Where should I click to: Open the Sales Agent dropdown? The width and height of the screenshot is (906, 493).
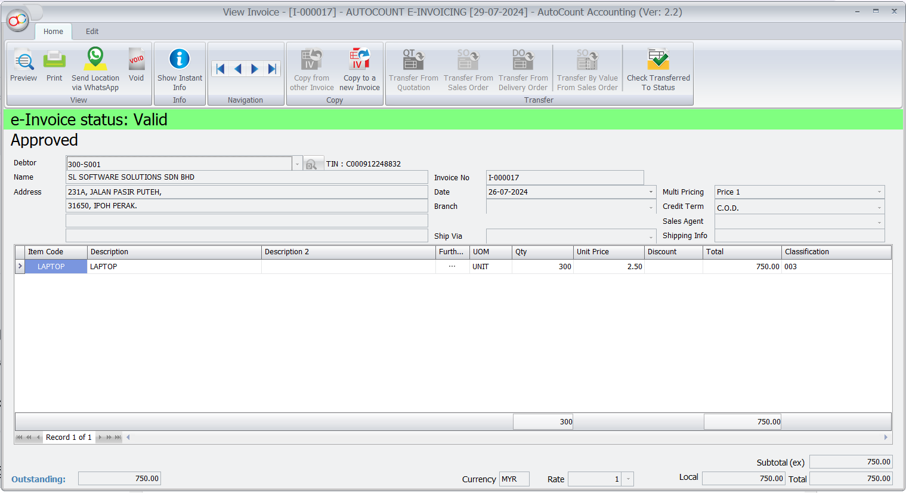(x=880, y=221)
